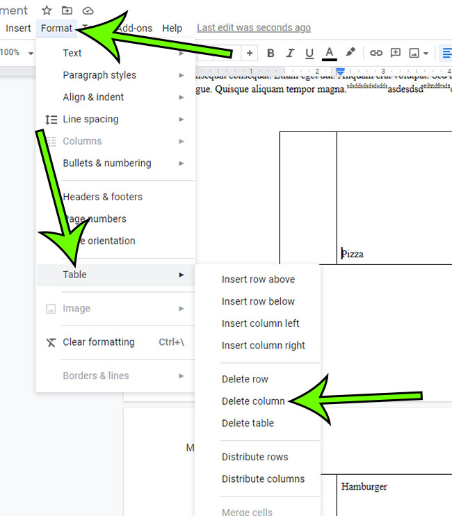Image resolution: width=452 pixels, height=516 pixels.
Task: Expand the Text submenu
Action: pos(115,53)
